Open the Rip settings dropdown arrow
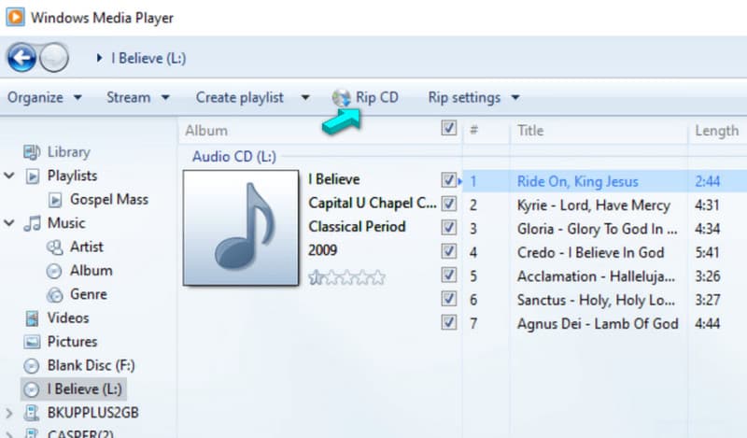Viewport: 747px width, 438px height. pyautogui.click(x=515, y=98)
